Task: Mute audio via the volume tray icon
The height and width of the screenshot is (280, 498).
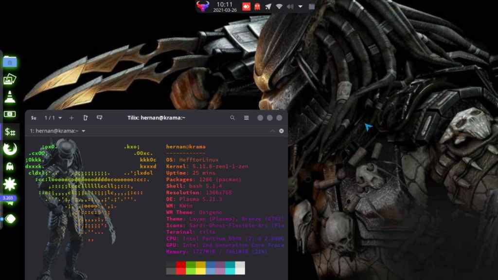Action: [x=290, y=7]
